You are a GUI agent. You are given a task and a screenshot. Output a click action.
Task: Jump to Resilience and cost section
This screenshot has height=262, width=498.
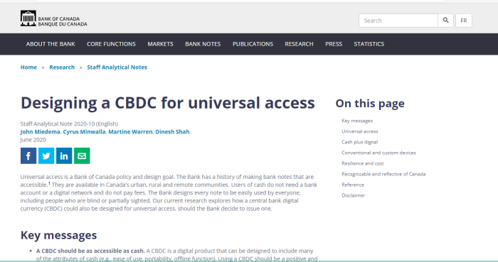[x=363, y=163]
